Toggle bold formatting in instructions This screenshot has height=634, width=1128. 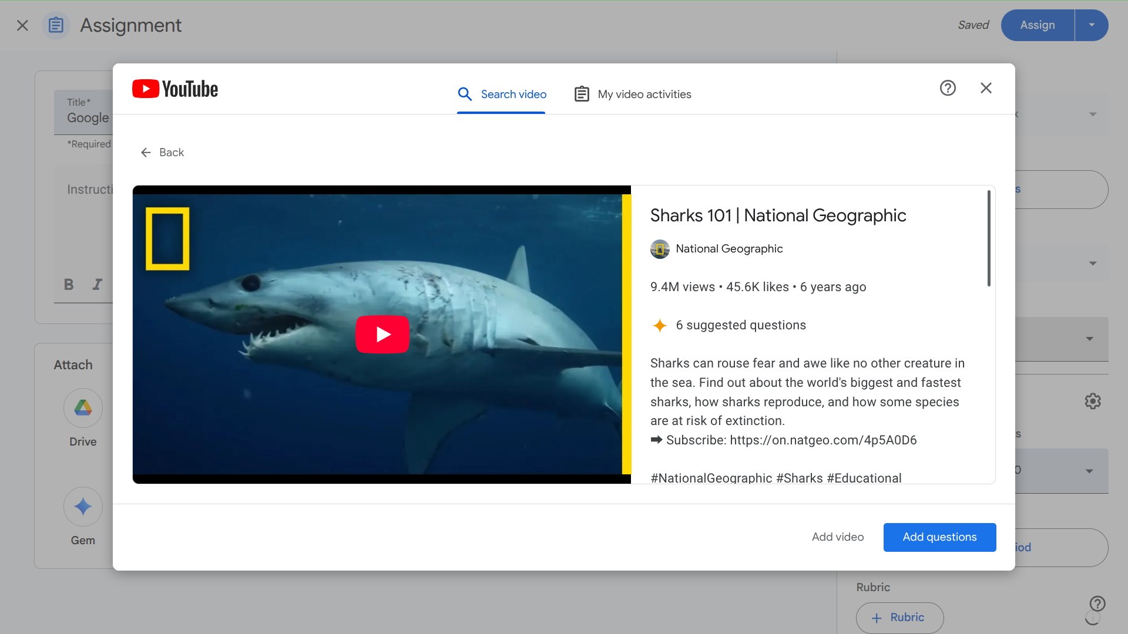point(69,285)
